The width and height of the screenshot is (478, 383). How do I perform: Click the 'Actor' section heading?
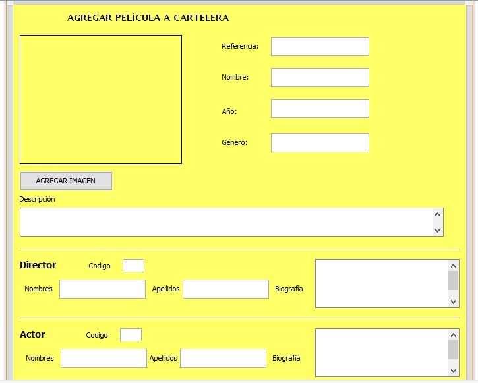coord(32,334)
